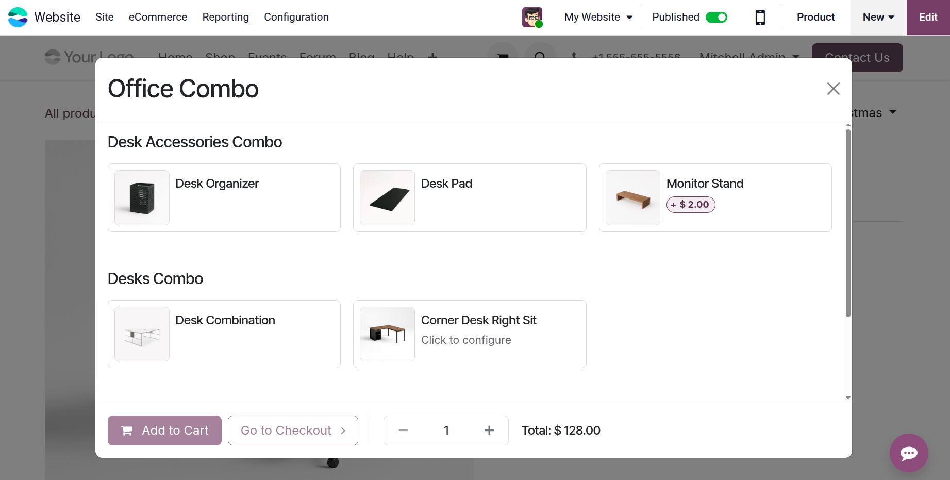This screenshot has height=480, width=950.
Task: Expand the My Website dropdown
Action: [x=598, y=18]
